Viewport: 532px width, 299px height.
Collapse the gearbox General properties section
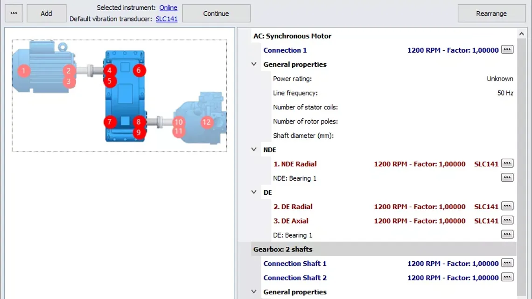[254, 292]
